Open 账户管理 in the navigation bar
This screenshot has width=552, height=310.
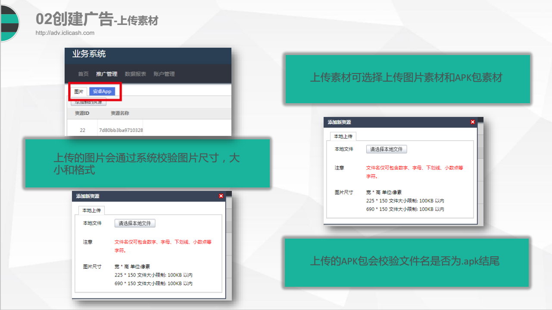point(164,74)
